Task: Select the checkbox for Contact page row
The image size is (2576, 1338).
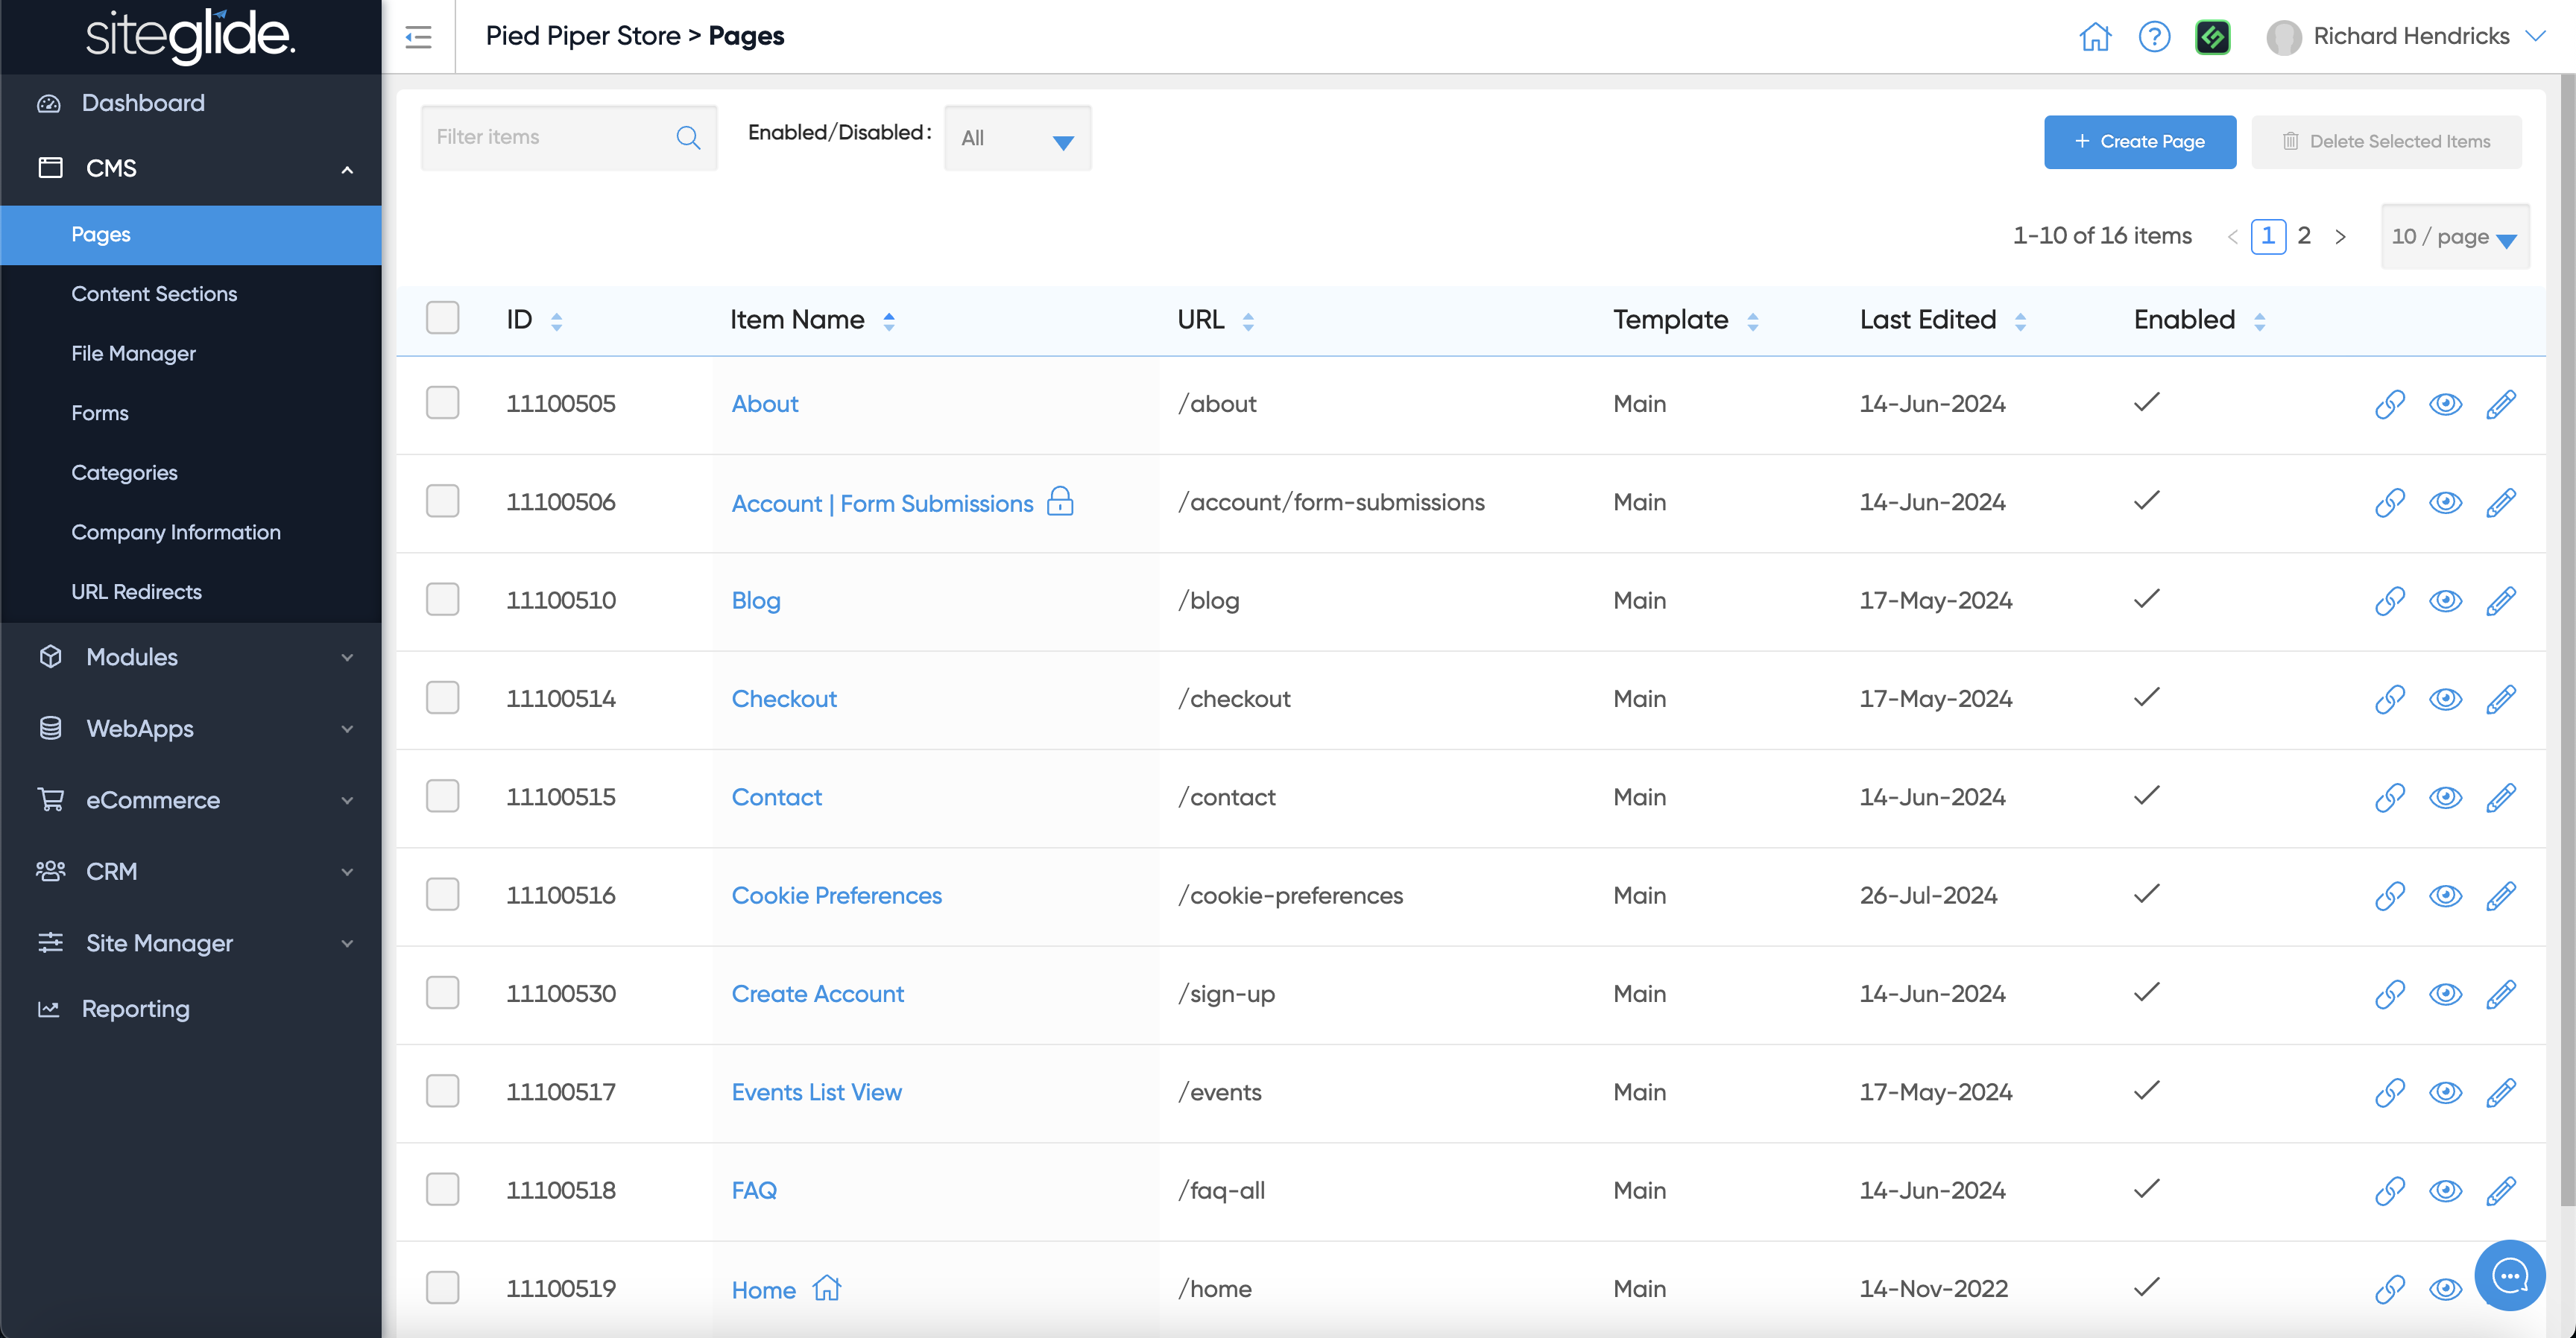Action: 442,796
